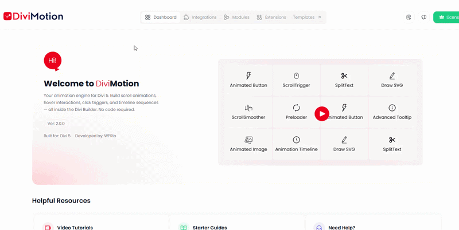Screen dimensions: 459x230
Task: Click the megaphone announcements icon
Action: point(424,17)
